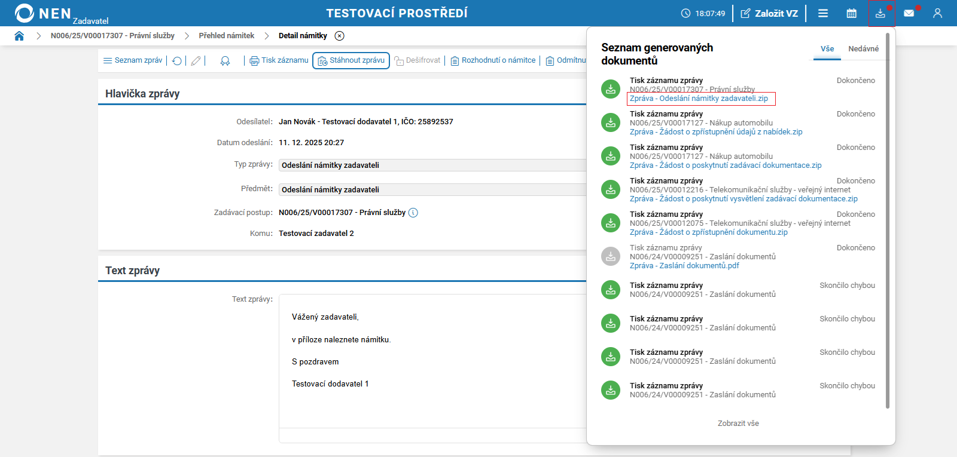Click the refresh icon in message toolbar
The width and height of the screenshot is (957, 457).
(x=177, y=61)
